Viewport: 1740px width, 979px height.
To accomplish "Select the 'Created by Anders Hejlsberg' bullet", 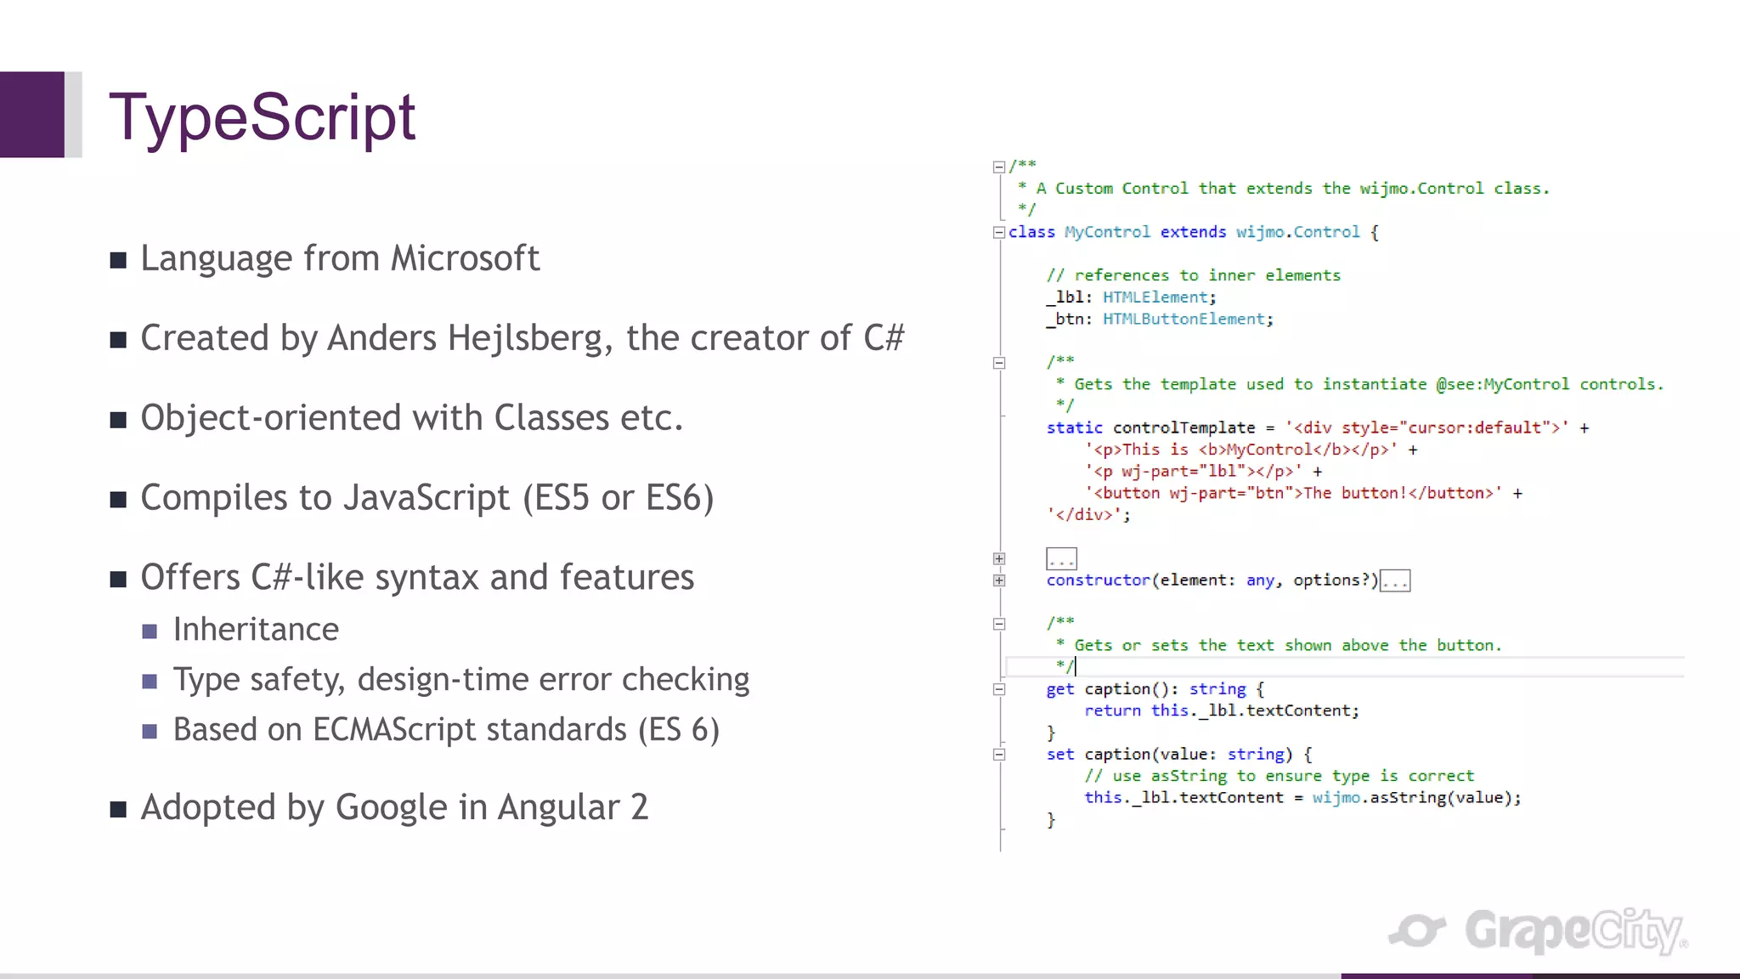I will click(x=523, y=338).
